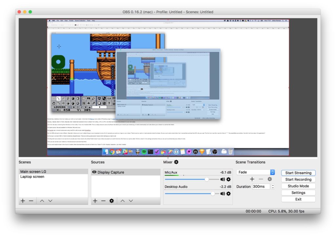This screenshot has height=236, width=336.
Task: Open the File menu in captured menu bar
Action: click(58, 21)
